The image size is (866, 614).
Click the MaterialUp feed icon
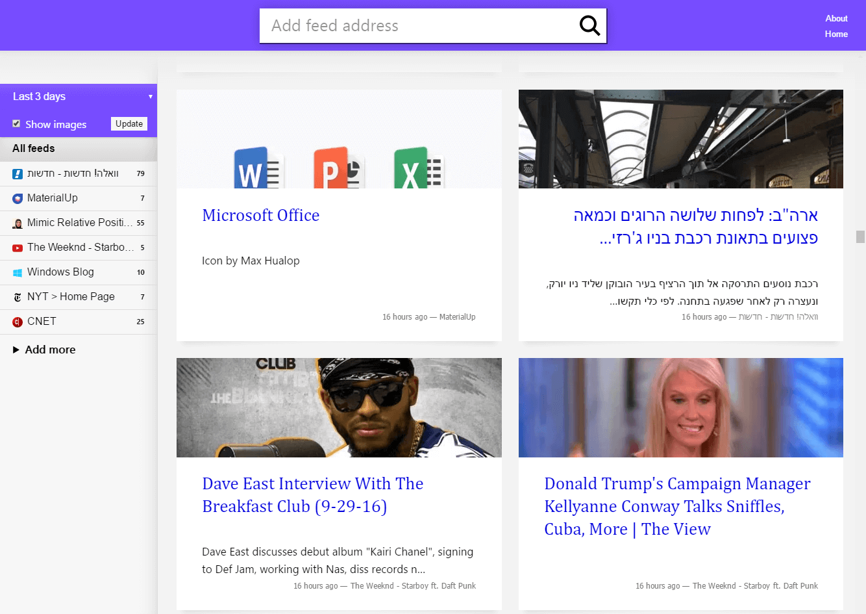click(x=18, y=198)
